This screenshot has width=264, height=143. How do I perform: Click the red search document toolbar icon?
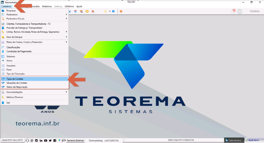(93, 12)
